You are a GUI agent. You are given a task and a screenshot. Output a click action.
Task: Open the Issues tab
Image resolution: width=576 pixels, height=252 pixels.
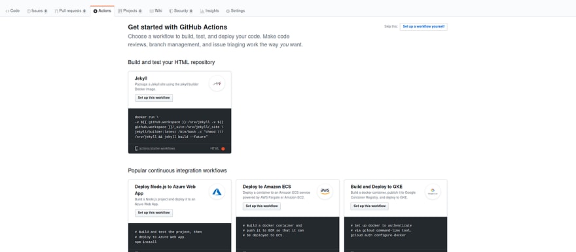tap(37, 11)
